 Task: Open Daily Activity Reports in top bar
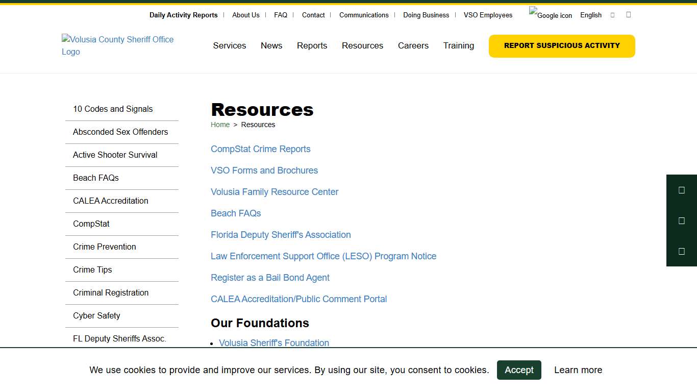(x=183, y=15)
